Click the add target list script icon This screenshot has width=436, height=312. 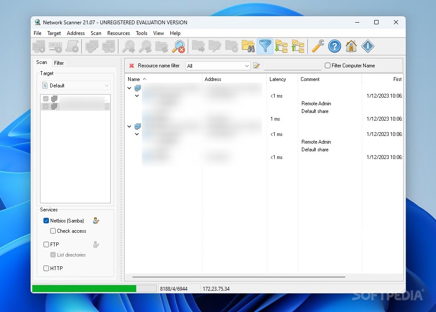tap(72, 46)
